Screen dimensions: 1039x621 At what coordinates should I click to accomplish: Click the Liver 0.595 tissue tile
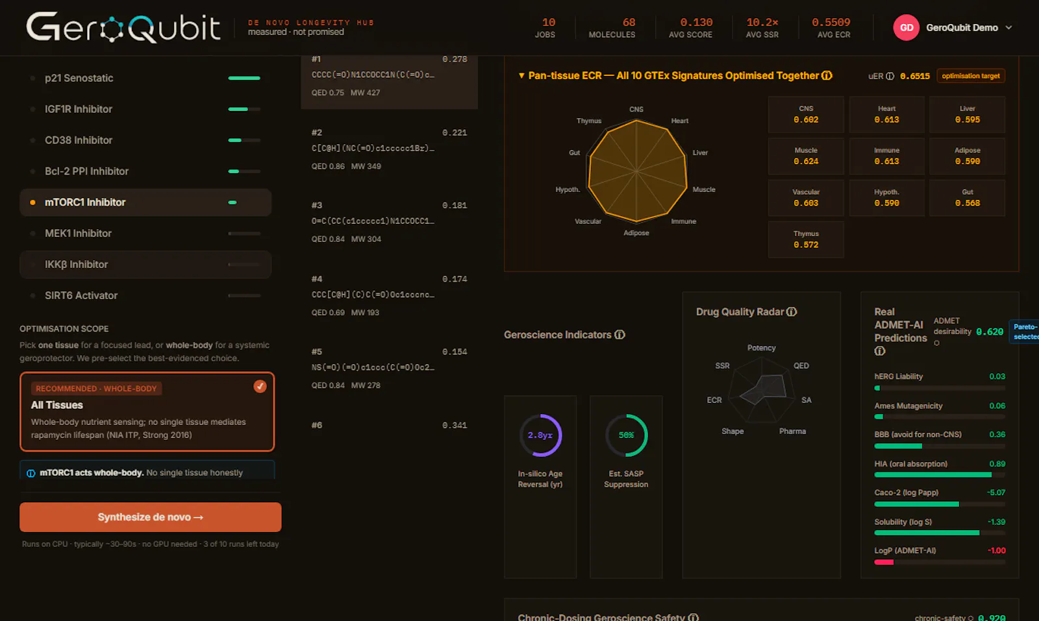coord(967,115)
